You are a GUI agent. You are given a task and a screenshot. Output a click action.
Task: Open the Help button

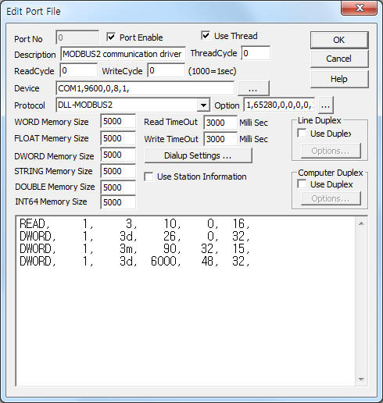pos(339,79)
